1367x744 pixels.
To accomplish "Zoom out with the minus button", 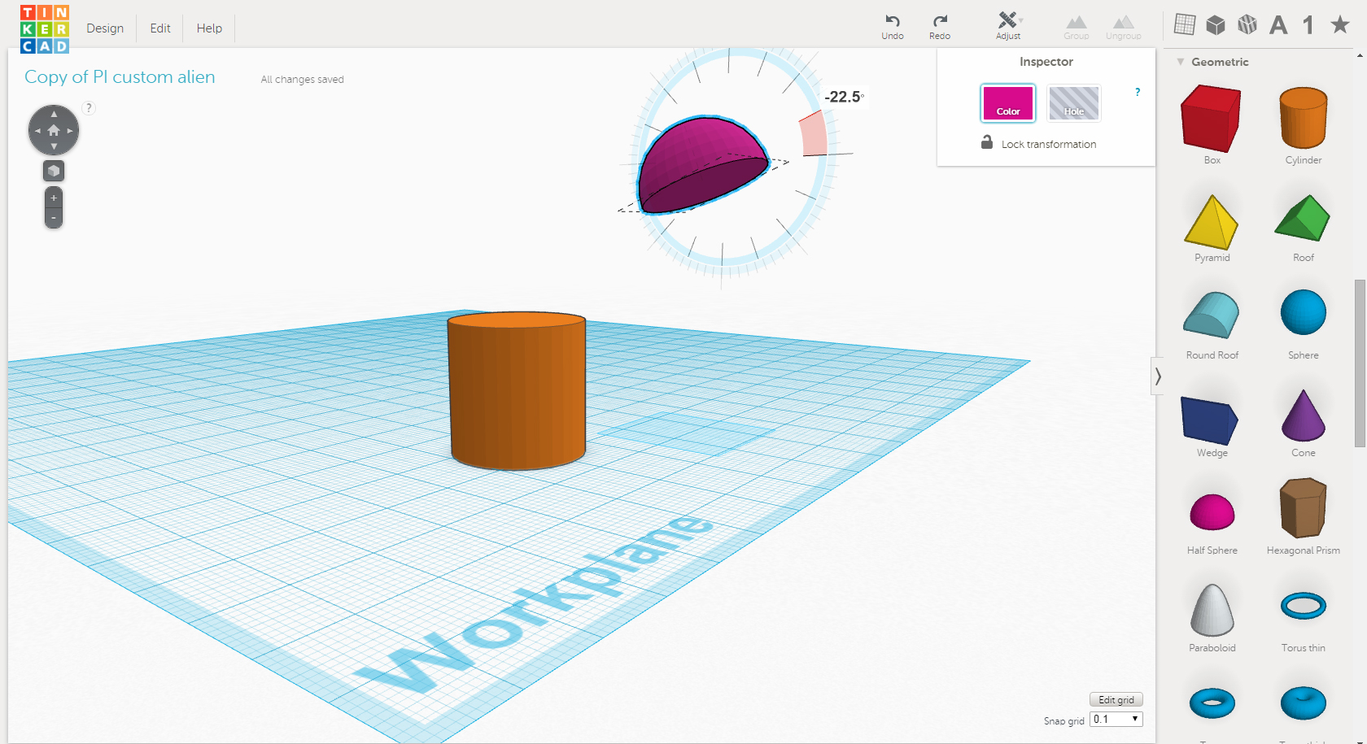I will 54,218.
